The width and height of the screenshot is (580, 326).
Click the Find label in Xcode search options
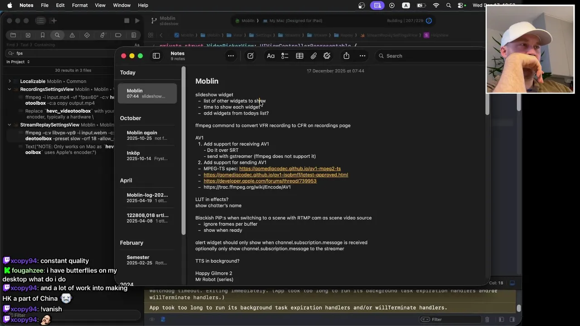click(10, 45)
